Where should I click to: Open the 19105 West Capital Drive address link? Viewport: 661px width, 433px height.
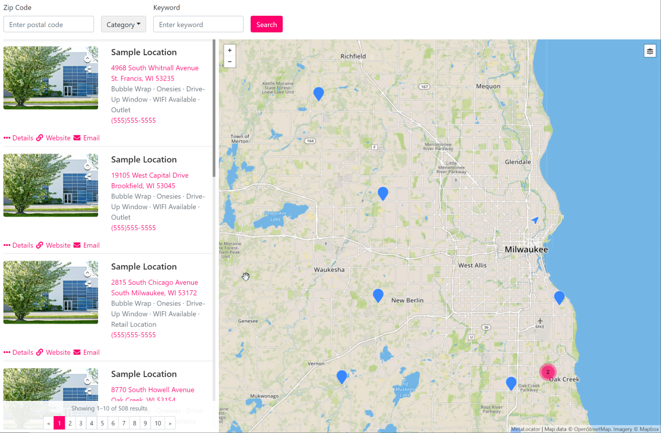click(x=149, y=180)
